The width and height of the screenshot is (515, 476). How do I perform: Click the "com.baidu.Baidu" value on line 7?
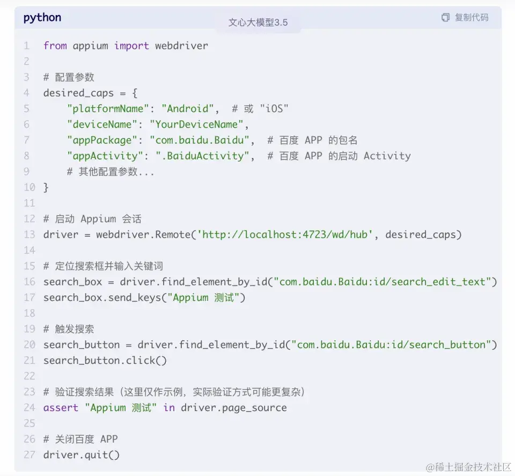(x=200, y=140)
